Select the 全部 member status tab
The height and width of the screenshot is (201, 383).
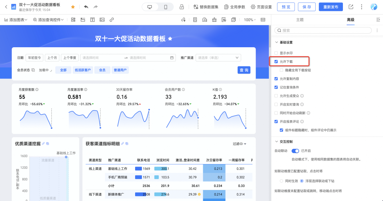(63, 70)
